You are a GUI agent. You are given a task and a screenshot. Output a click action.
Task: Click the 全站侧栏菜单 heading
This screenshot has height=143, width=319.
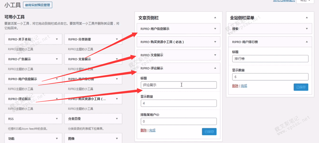242,18
